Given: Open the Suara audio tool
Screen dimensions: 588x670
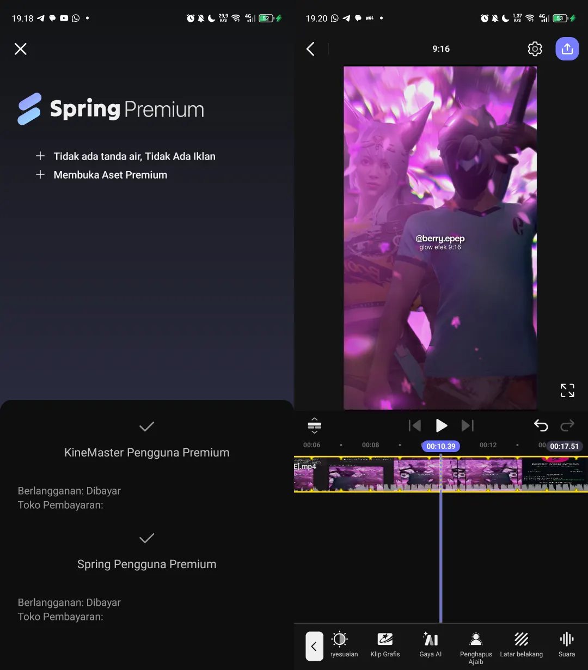Looking at the screenshot, I should [x=566, y=645].
